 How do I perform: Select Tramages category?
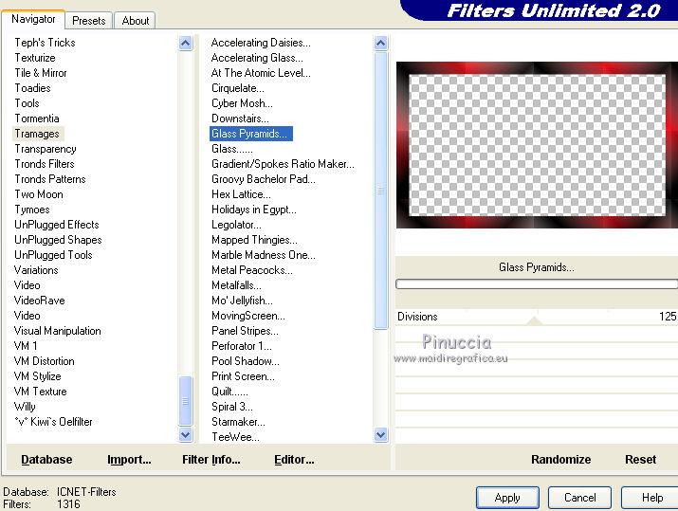click(x=38, y=134)
